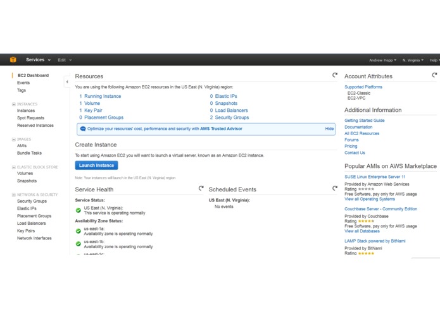Click US East service status check icon
The height and width of the screenshot is (312, 440).
click(x=79, y=210)
